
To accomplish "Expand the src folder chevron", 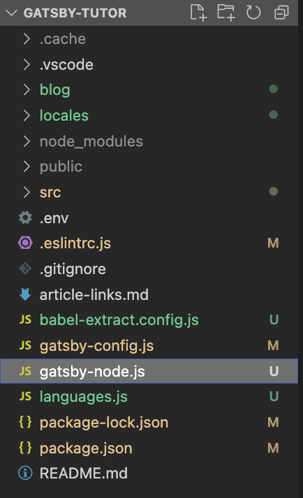I will (x=27, y=192).
